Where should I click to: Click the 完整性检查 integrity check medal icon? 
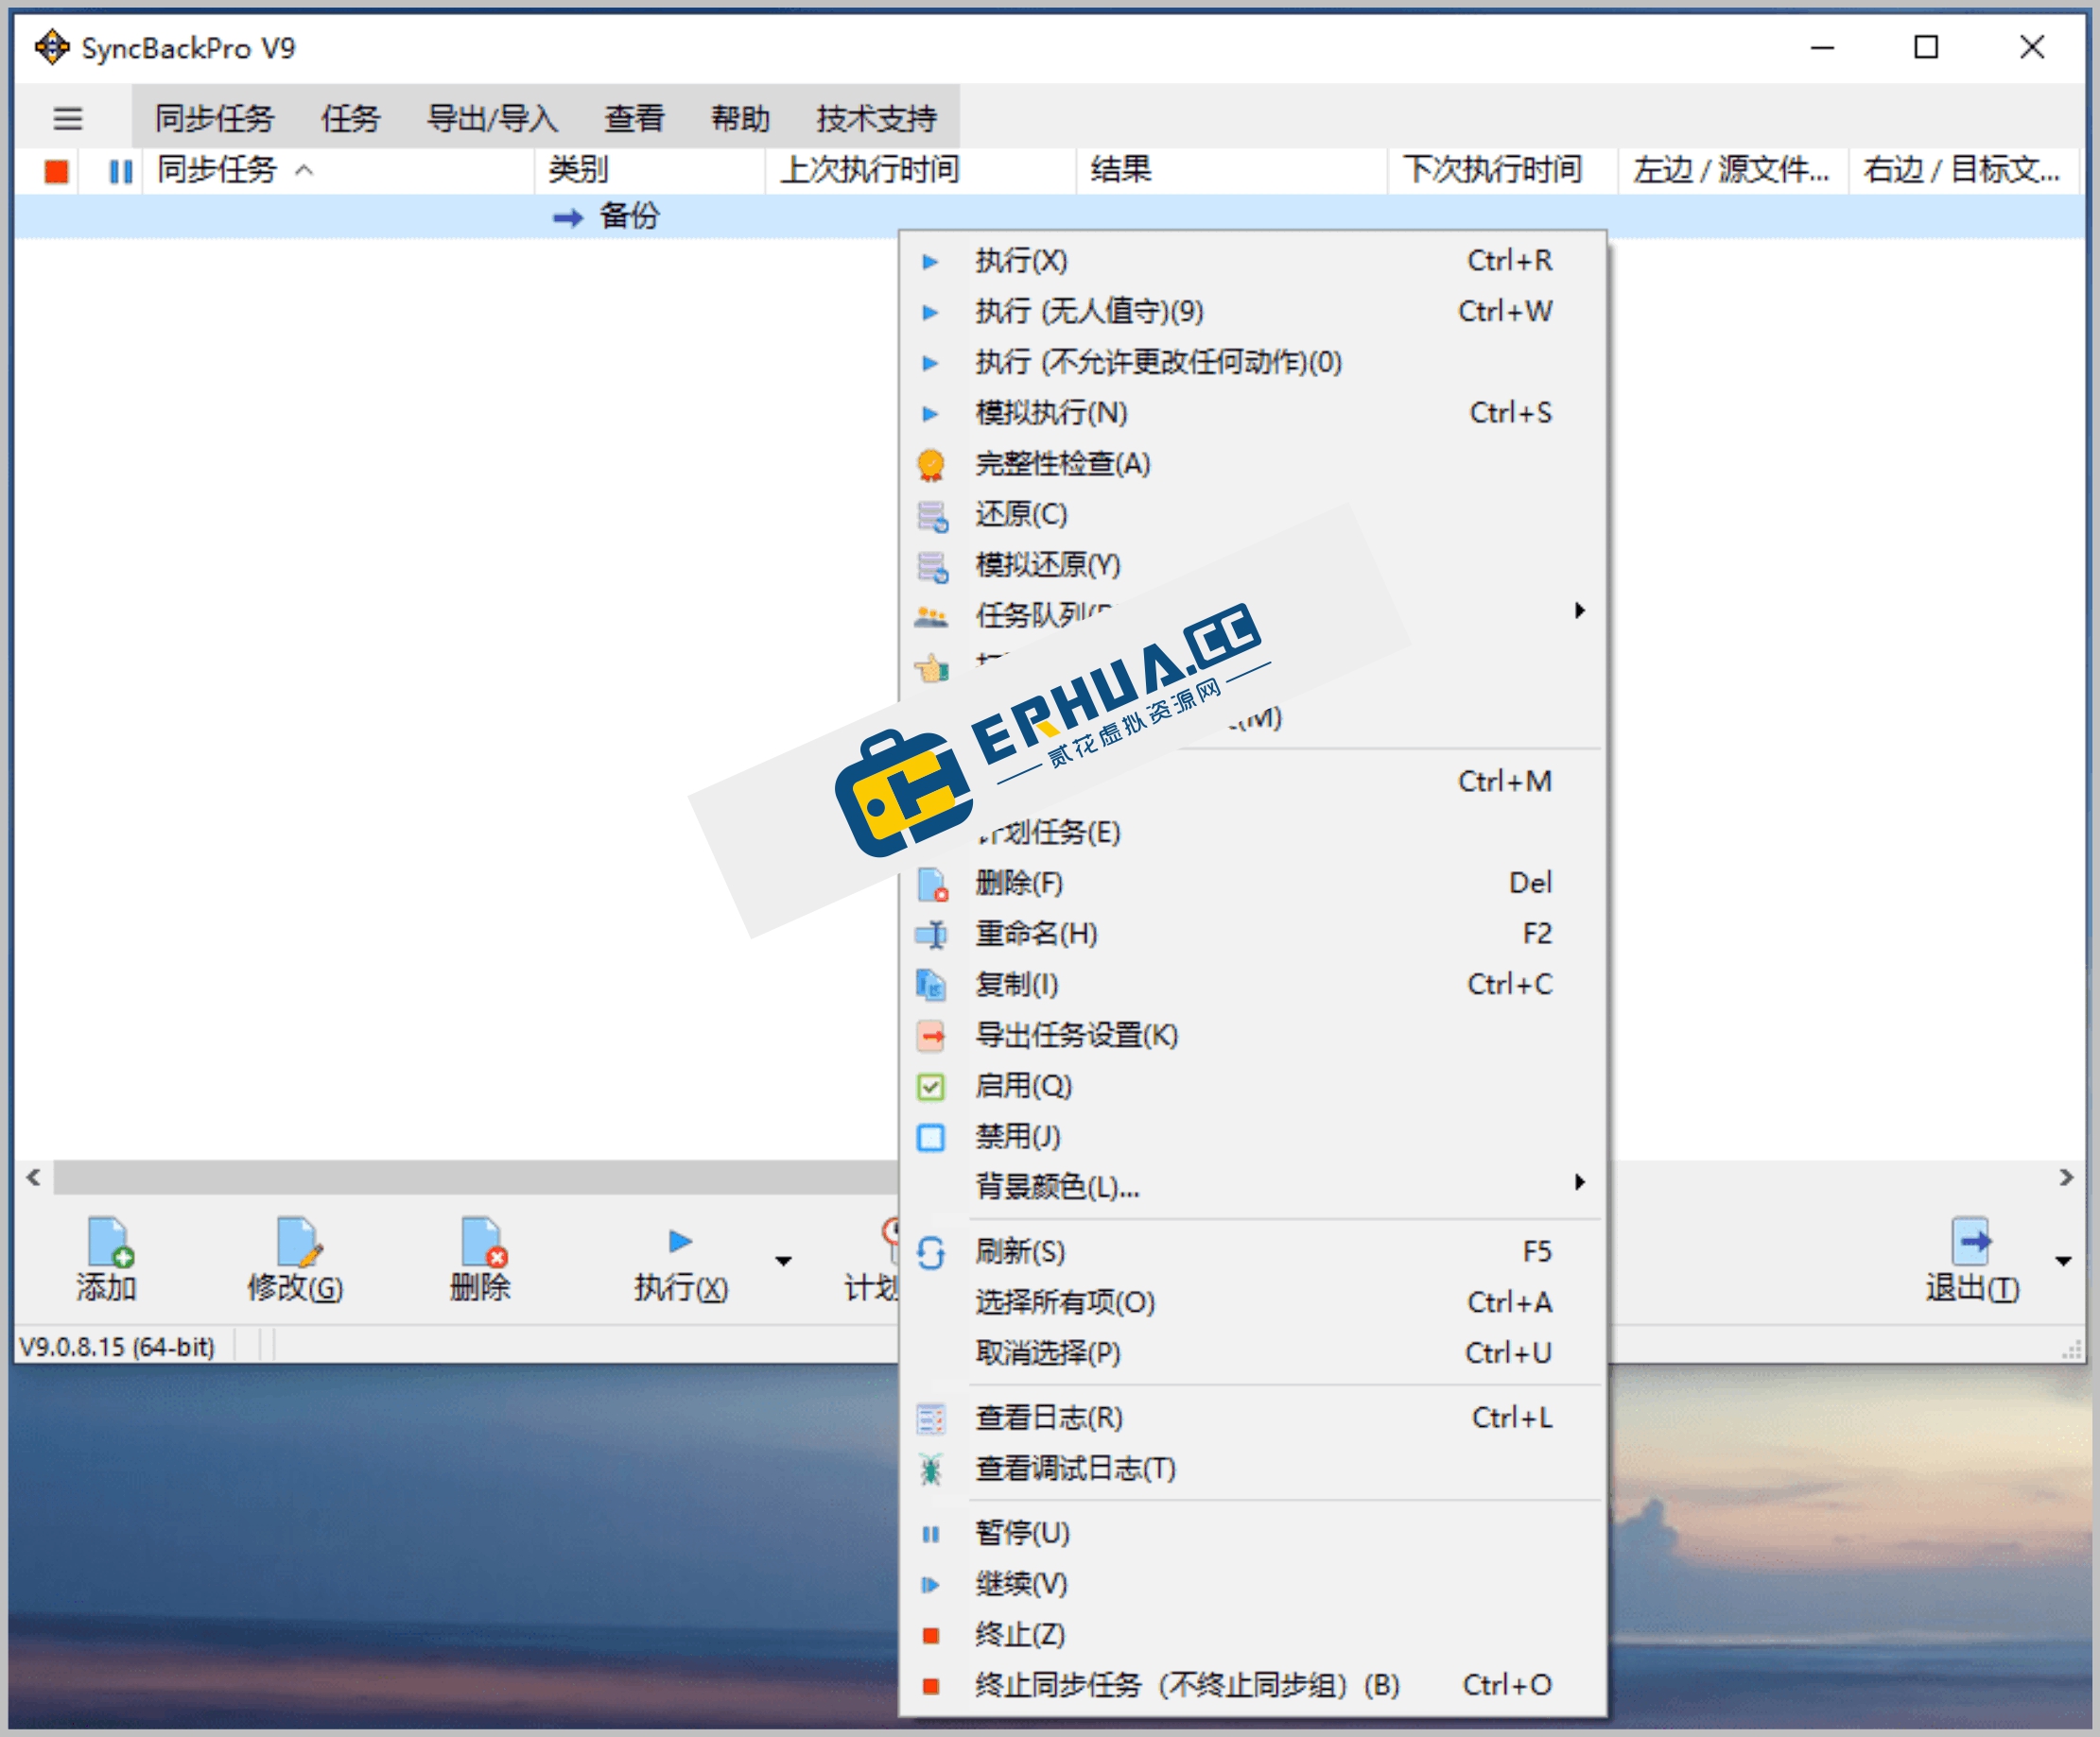coord(932,464)
